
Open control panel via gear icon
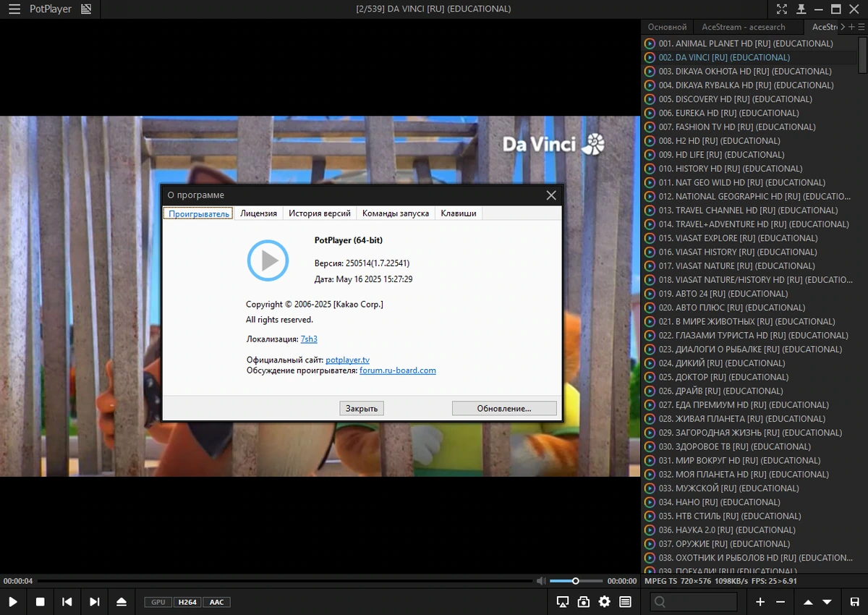point(605,601)
